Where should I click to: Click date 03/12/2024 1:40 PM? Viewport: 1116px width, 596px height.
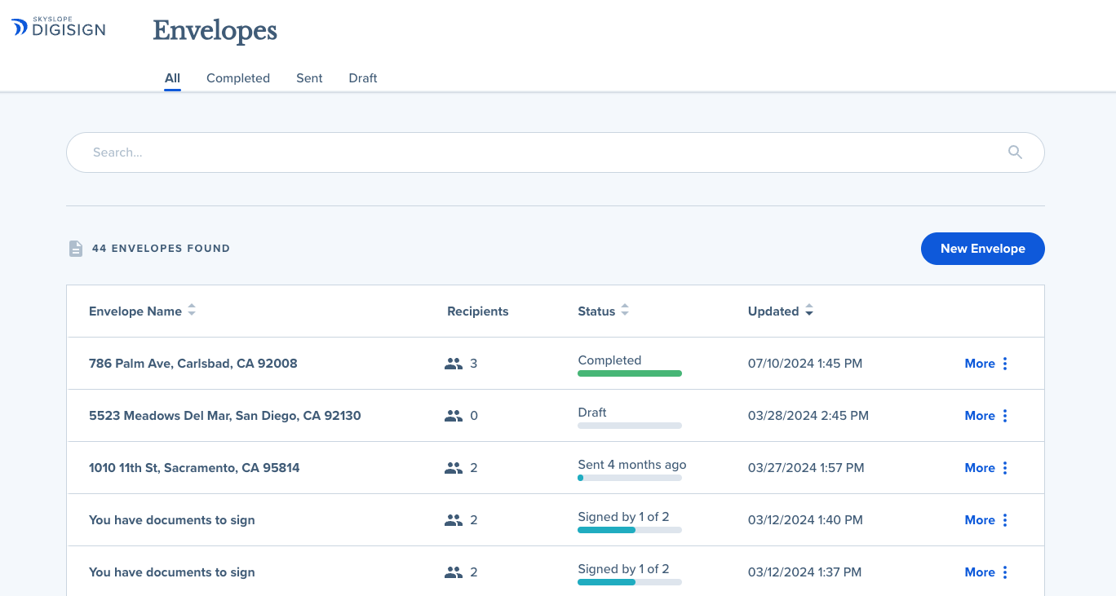(806, 520)
